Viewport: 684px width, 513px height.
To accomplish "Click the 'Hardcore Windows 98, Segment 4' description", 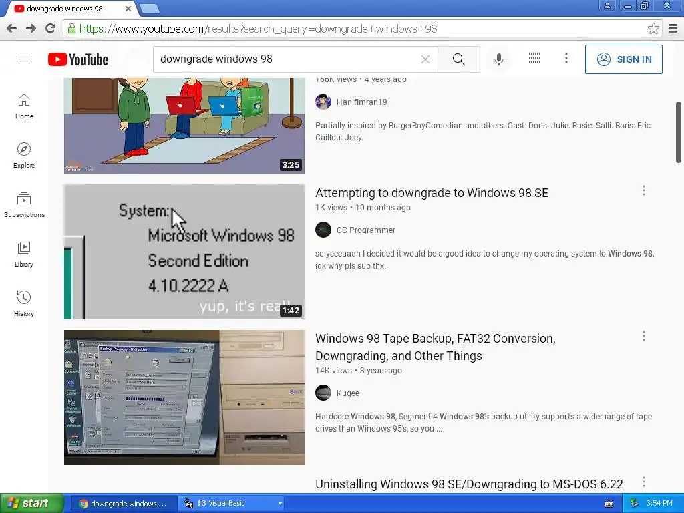I will (484, 423).
